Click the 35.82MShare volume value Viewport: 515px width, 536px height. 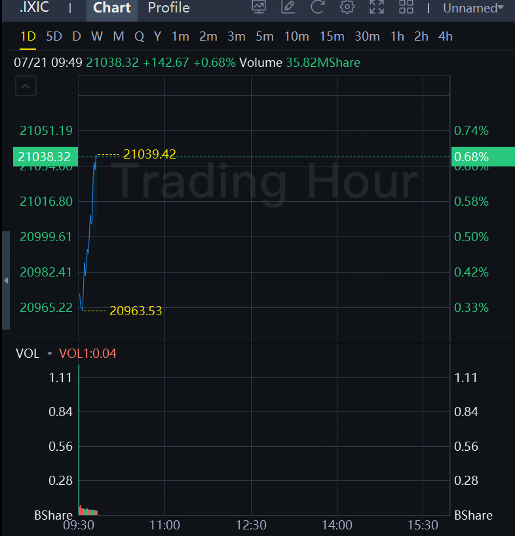tap(323, 62)
